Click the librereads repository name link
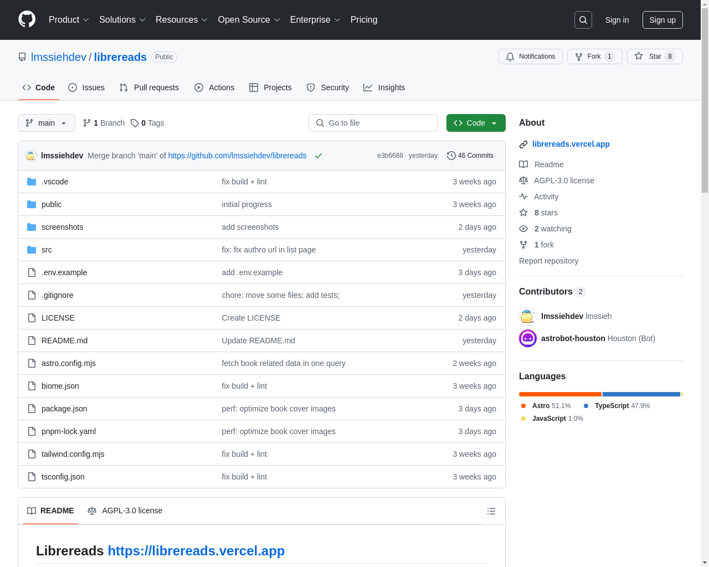709x567 pixels. pyautogui.click(x=120, y=57)
